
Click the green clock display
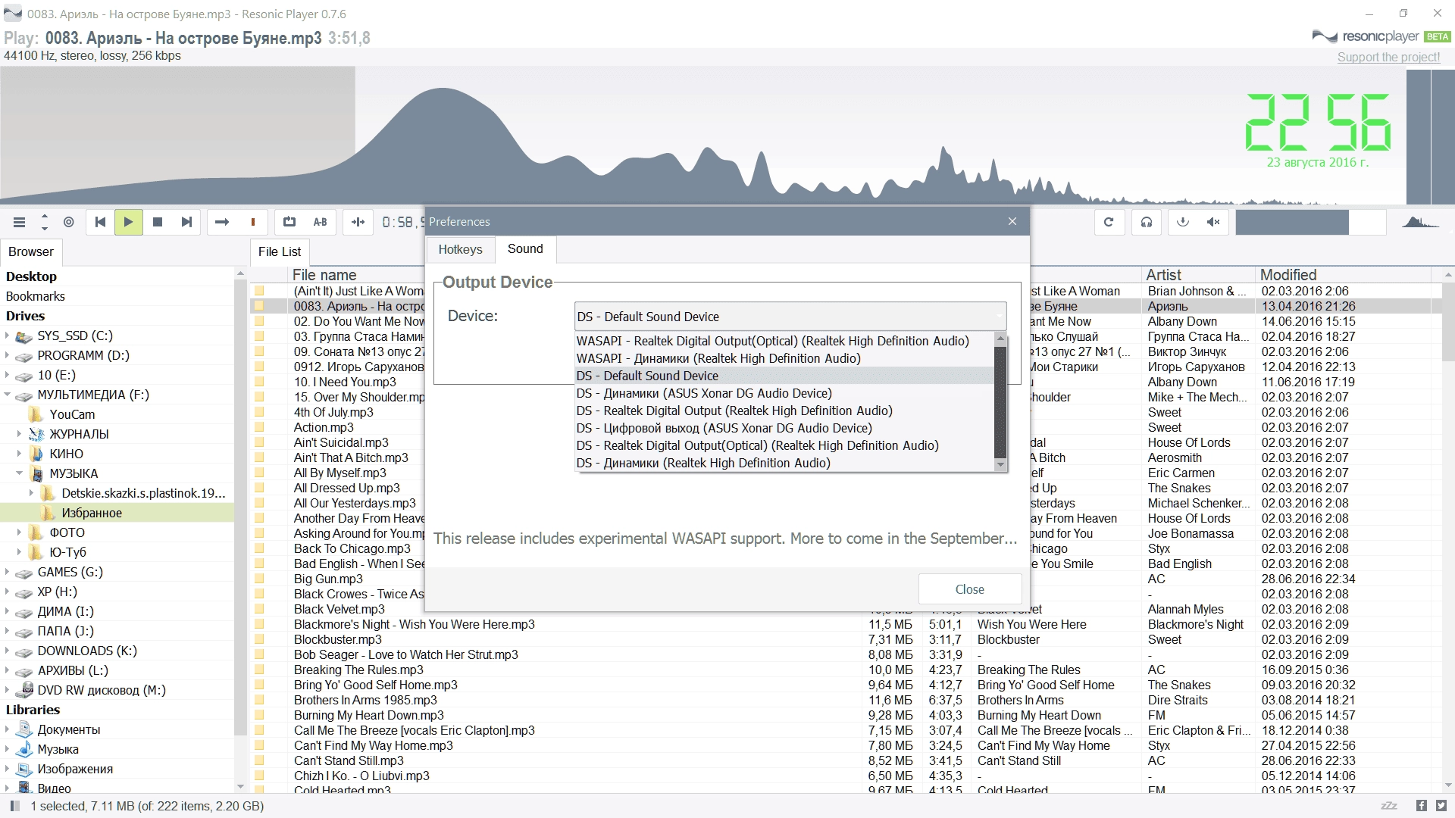[1318, 122]
